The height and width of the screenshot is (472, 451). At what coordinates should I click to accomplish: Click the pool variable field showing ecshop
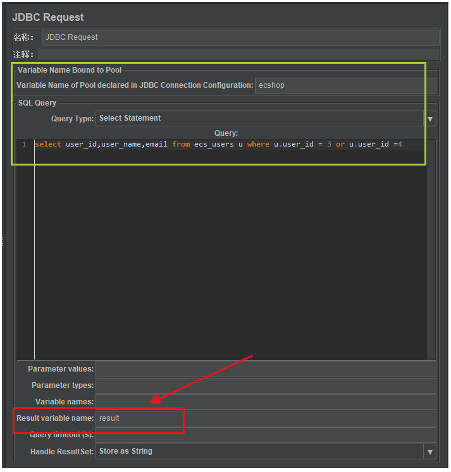point(345,85)
